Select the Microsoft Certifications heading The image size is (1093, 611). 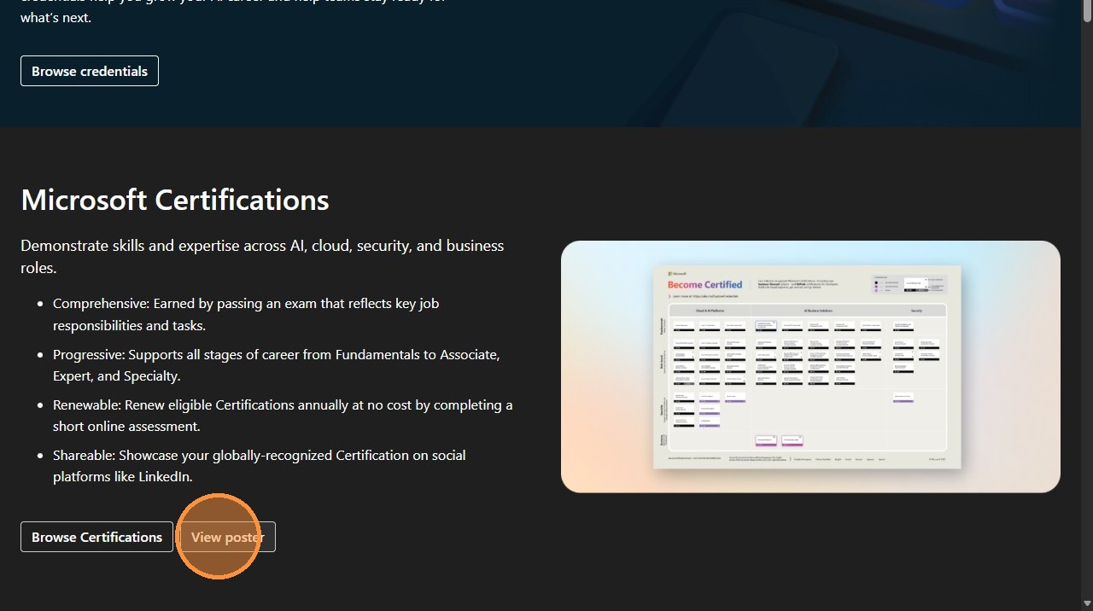pyautogui.click(x=175, y=200)
